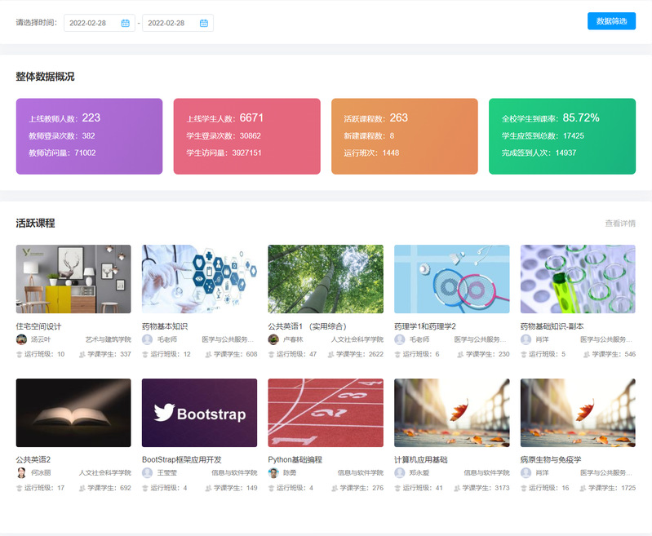The width and height of the screenshot is (652, 536).
Task: Select the orange 活跃课程数 card
Action: 404,136
